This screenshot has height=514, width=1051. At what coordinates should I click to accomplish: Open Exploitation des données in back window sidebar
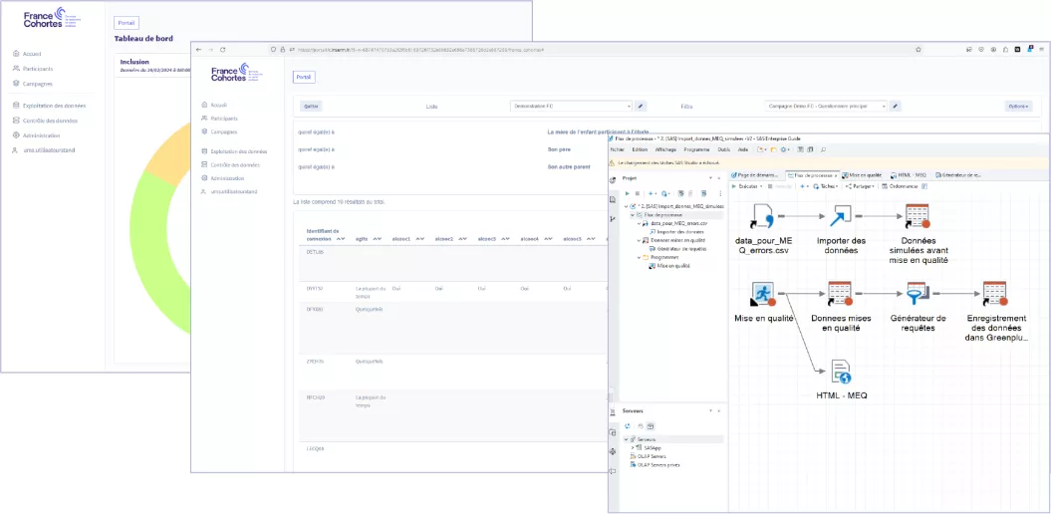(x=48, y=106)
